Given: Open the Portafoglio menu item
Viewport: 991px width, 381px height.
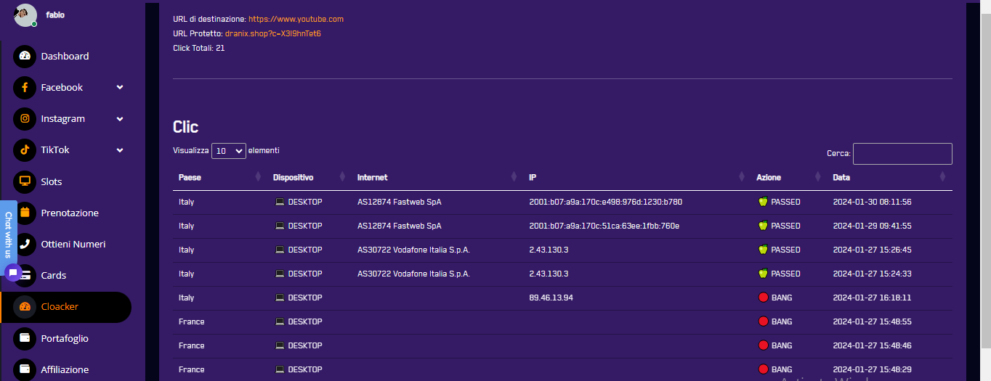Looking at the screenshot, I should [x=65, y=338].
